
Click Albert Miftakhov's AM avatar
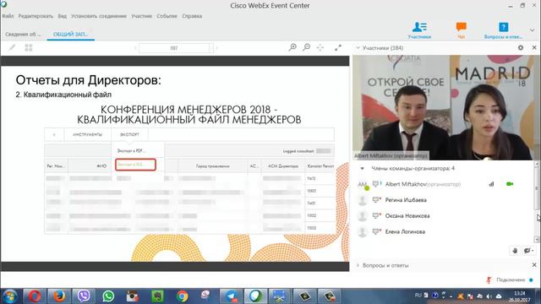pyautogui.click(x=363, y=185)
